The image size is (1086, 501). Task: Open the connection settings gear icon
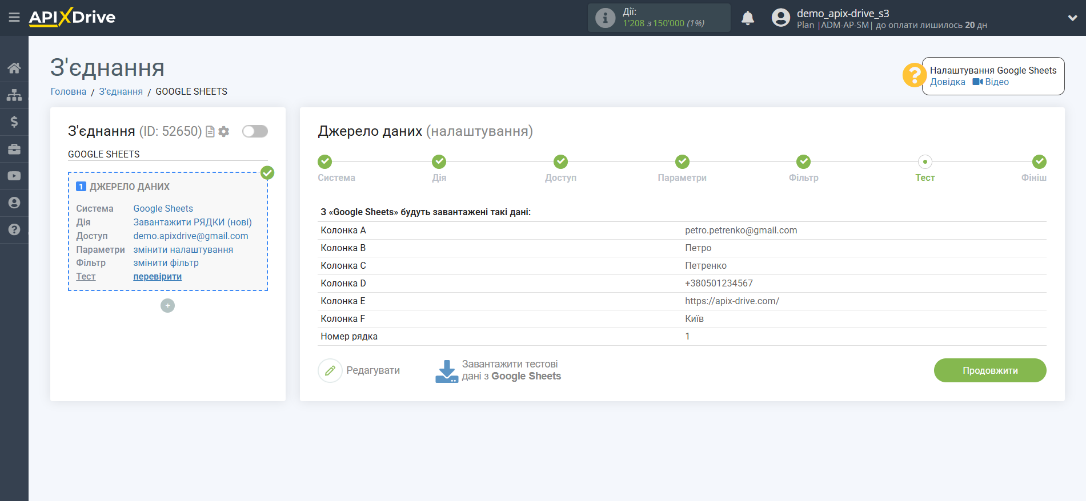(x=224, y=132)
